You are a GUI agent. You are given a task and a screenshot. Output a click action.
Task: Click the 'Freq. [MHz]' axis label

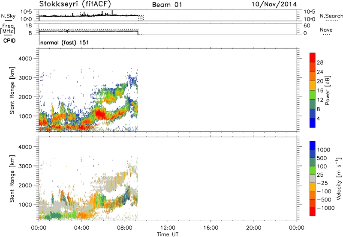tap(8, 29)
